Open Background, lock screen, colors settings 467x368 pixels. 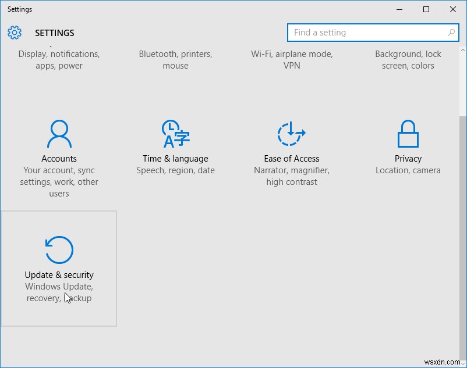408,59
